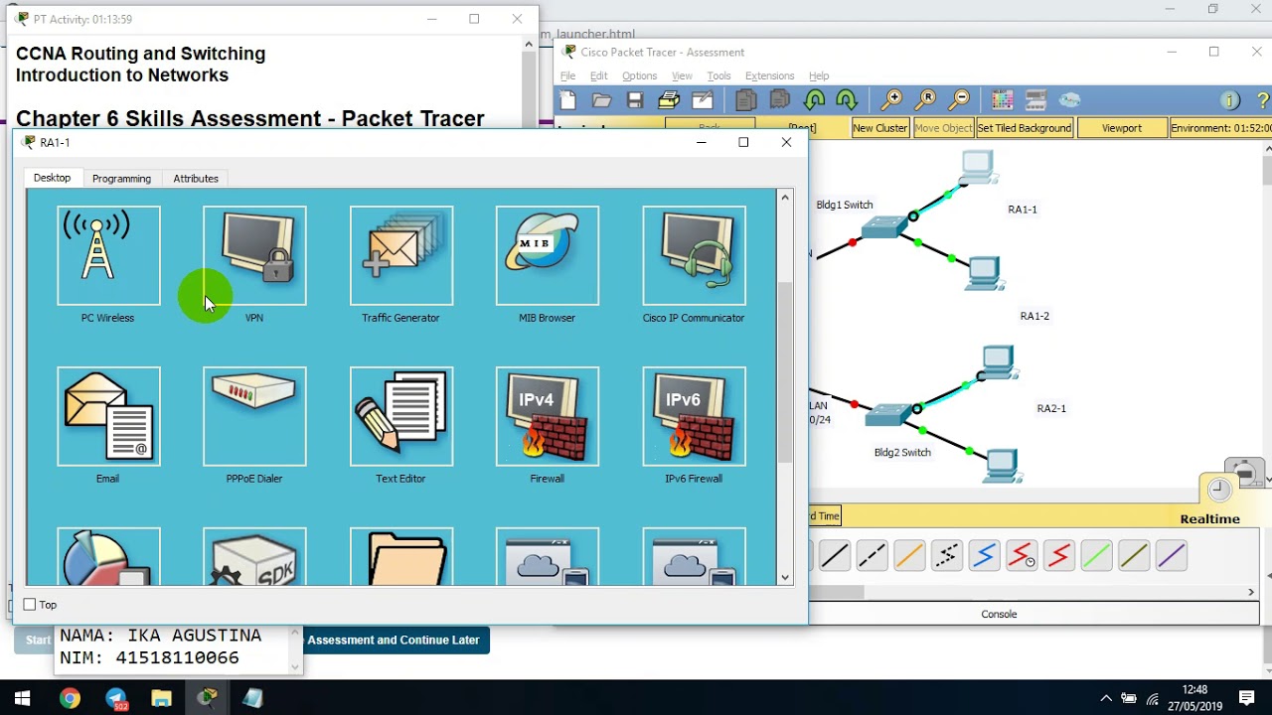Click the Console button
The image size is (1272, 715).
[999, 614]
